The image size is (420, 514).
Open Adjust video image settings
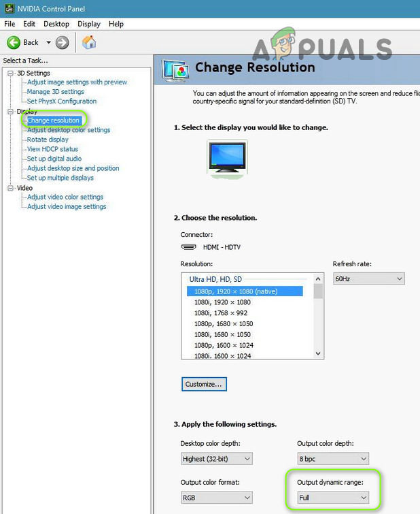[x=67, y=206]
